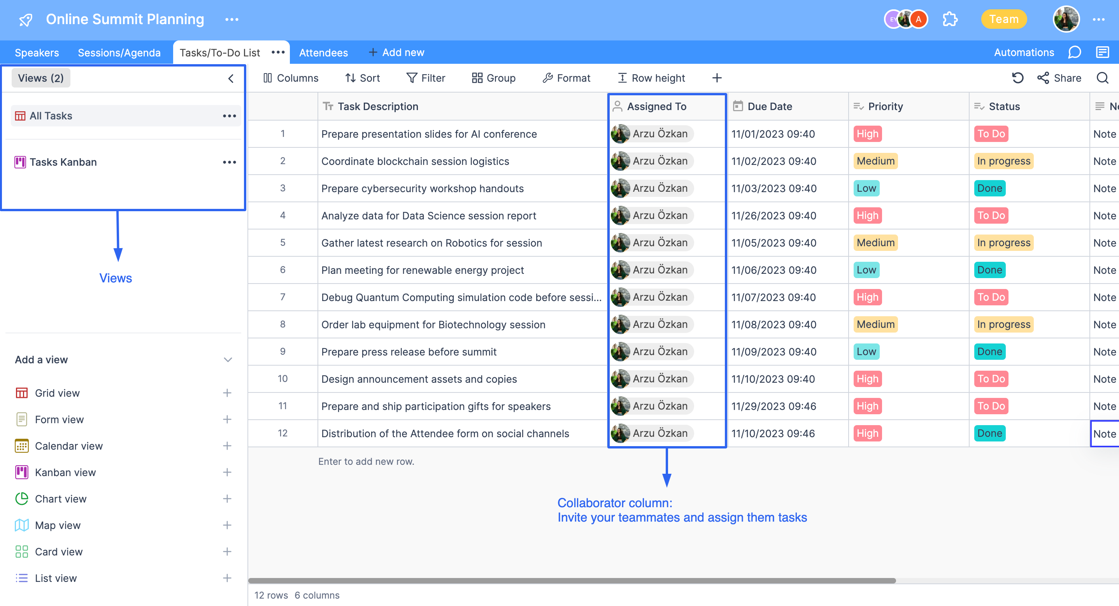The image size is (1119, 606).
Task: Collapse the Add a view section
Action: (227, 359)
